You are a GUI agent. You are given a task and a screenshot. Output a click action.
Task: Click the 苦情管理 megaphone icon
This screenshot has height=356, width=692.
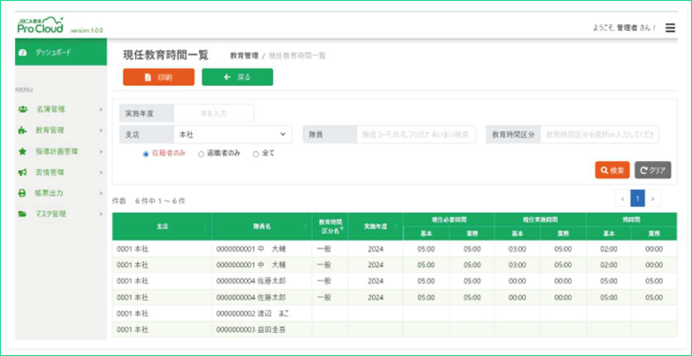click(x=22, y=172)
